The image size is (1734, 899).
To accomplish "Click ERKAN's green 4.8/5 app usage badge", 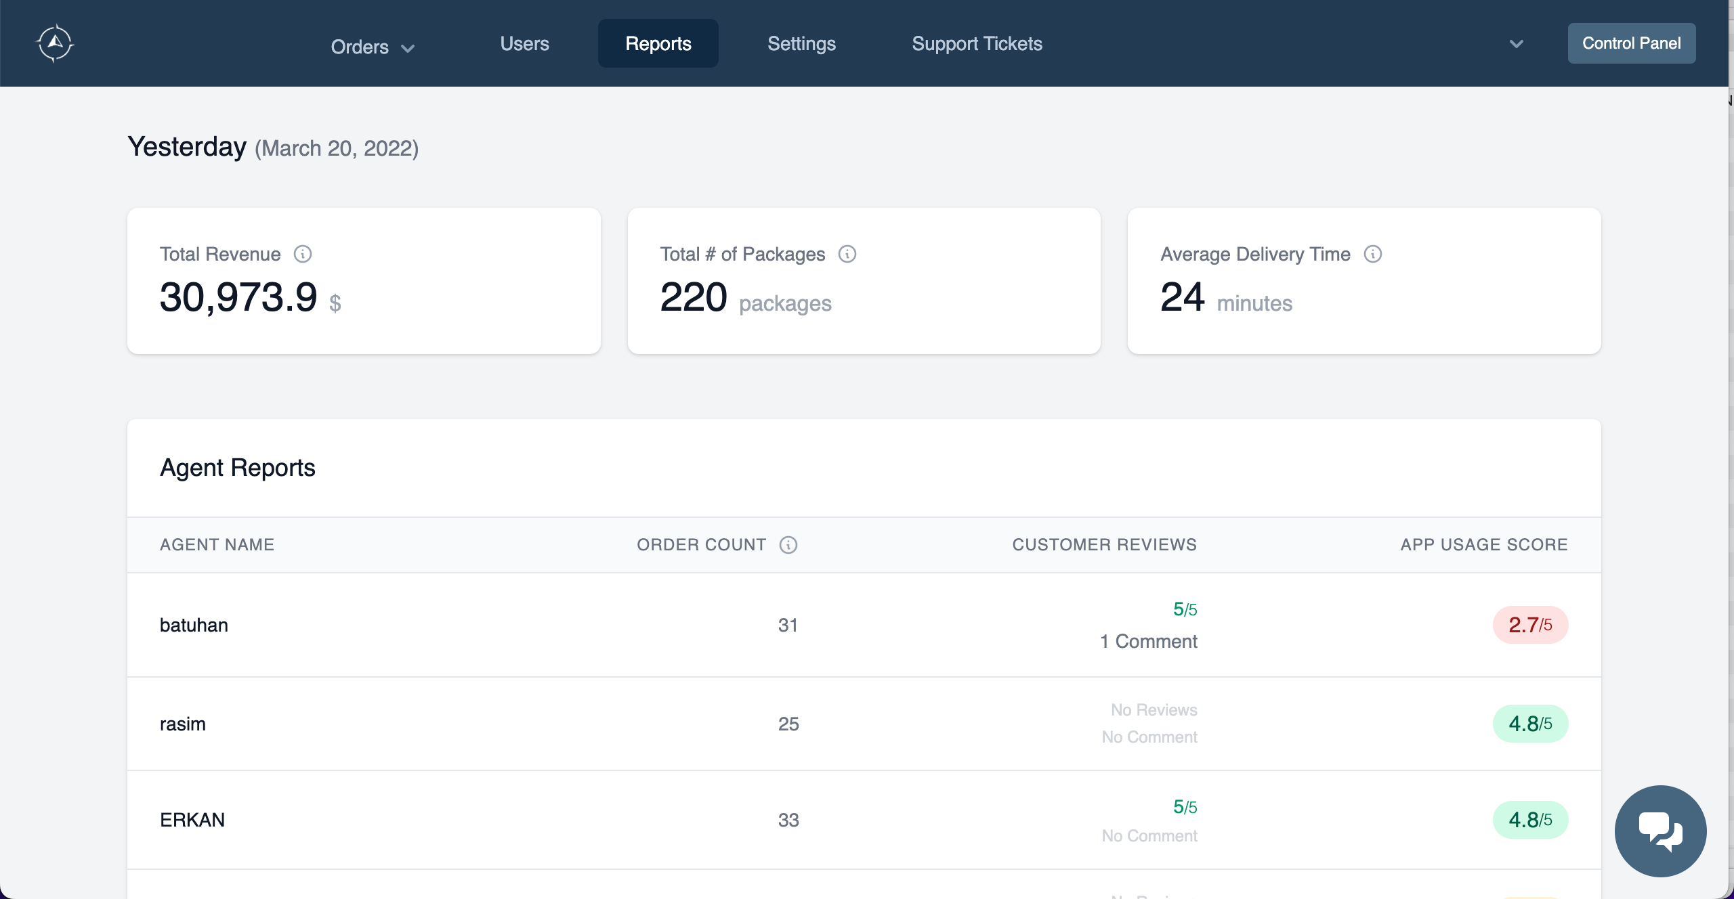I will click(x=1529, y=819).
